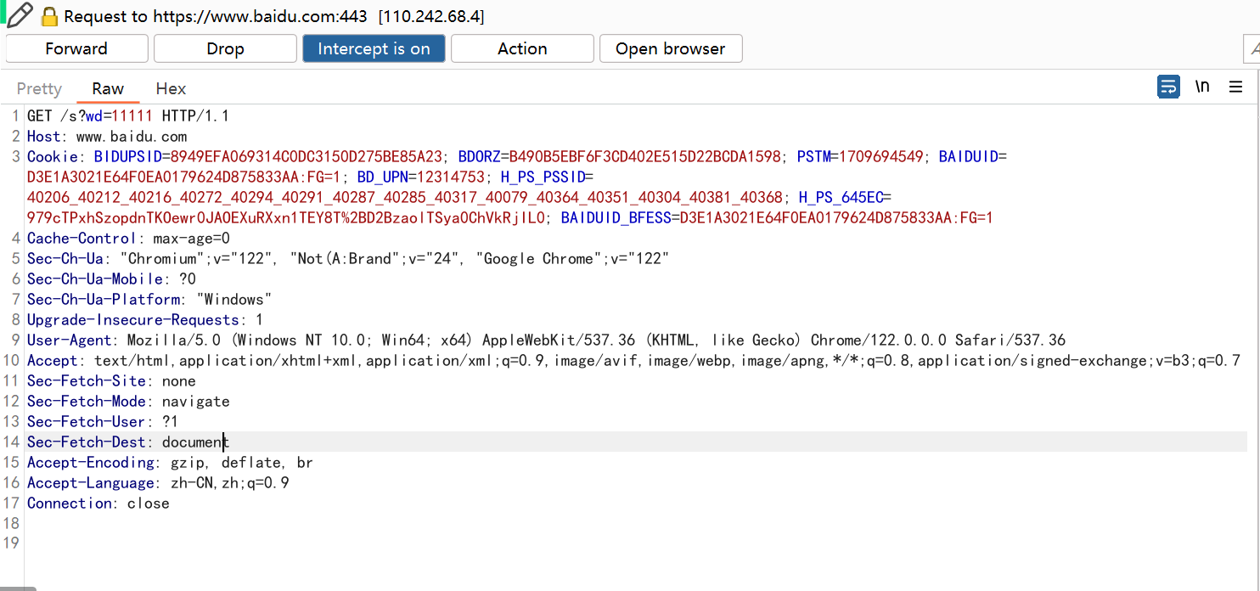Click the Open browser button

tap(671, 48)
